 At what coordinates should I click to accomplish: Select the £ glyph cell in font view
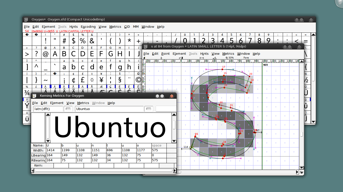tap(83, 80)
